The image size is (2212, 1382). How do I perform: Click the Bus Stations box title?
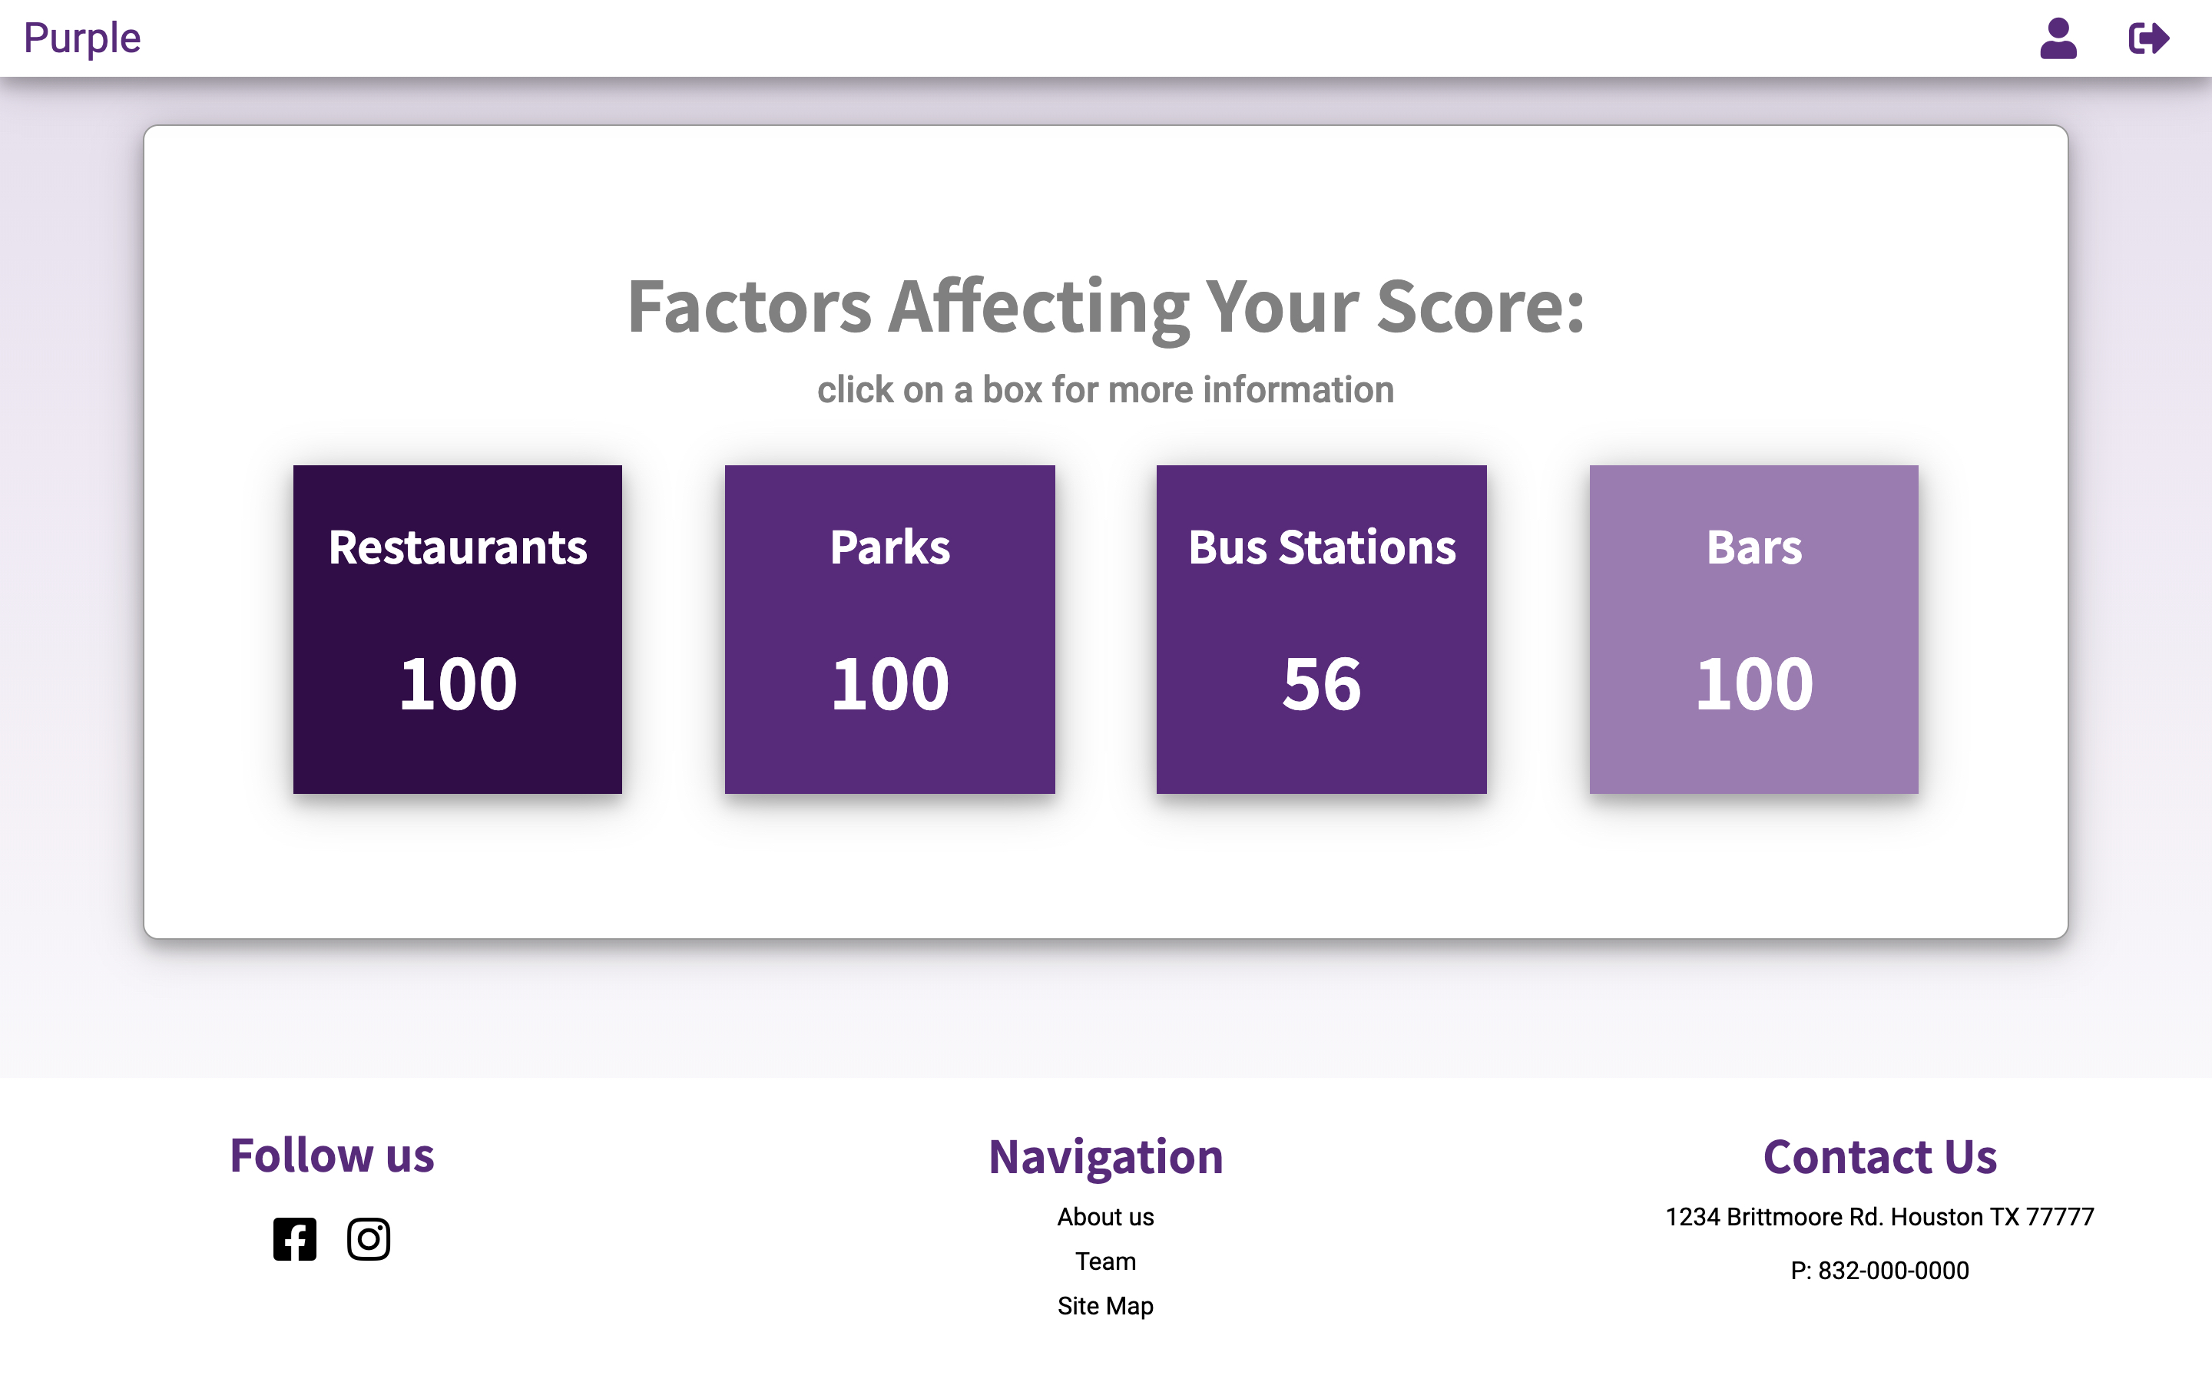click(x=1322, y=547)
